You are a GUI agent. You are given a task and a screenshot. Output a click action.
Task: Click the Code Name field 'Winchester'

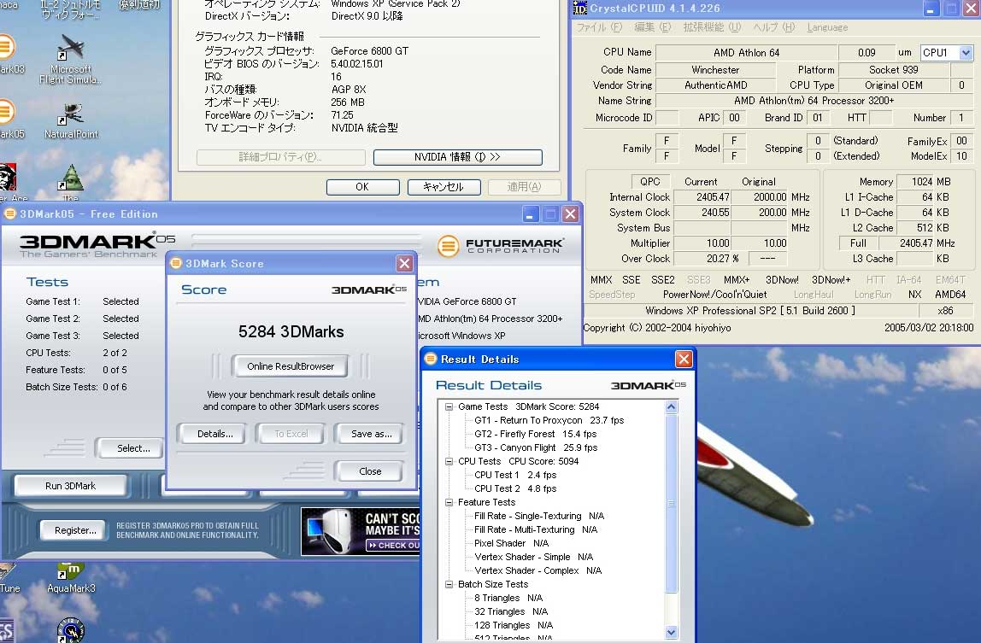[716, 70]
